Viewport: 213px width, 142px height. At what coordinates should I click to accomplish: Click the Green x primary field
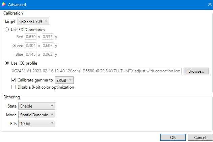[x=30, y=46]
